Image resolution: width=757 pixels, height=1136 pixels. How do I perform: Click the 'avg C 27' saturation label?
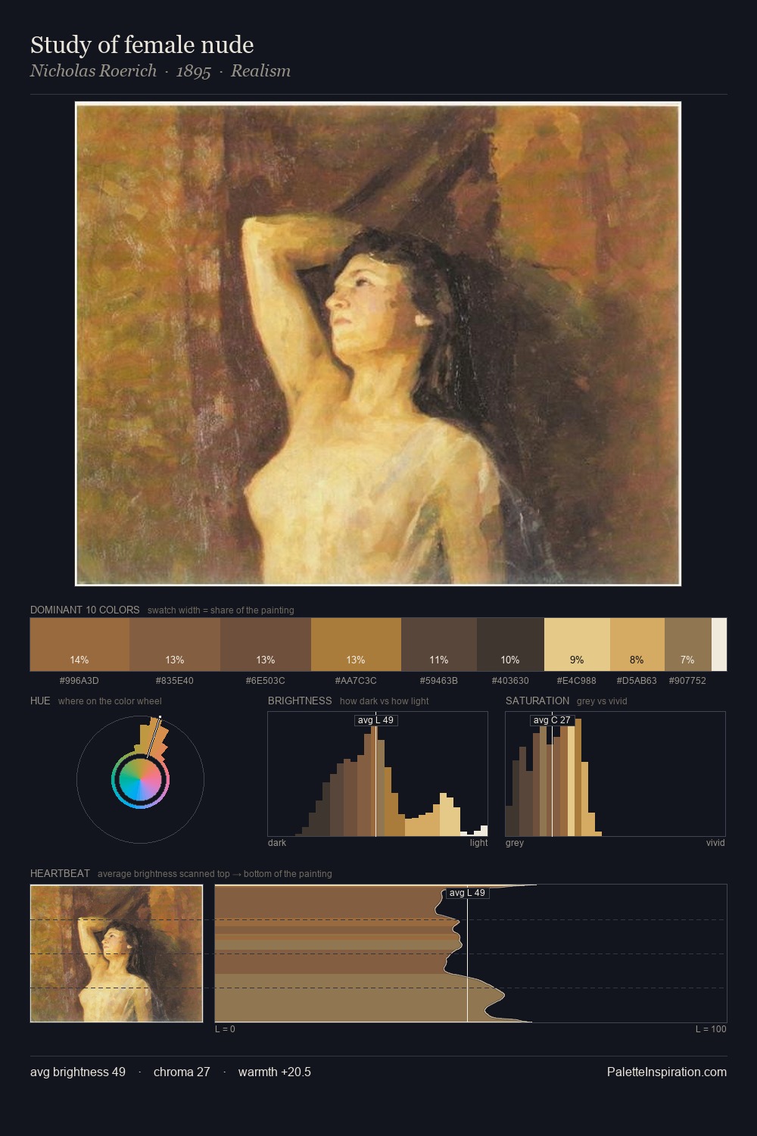(552, 720)
